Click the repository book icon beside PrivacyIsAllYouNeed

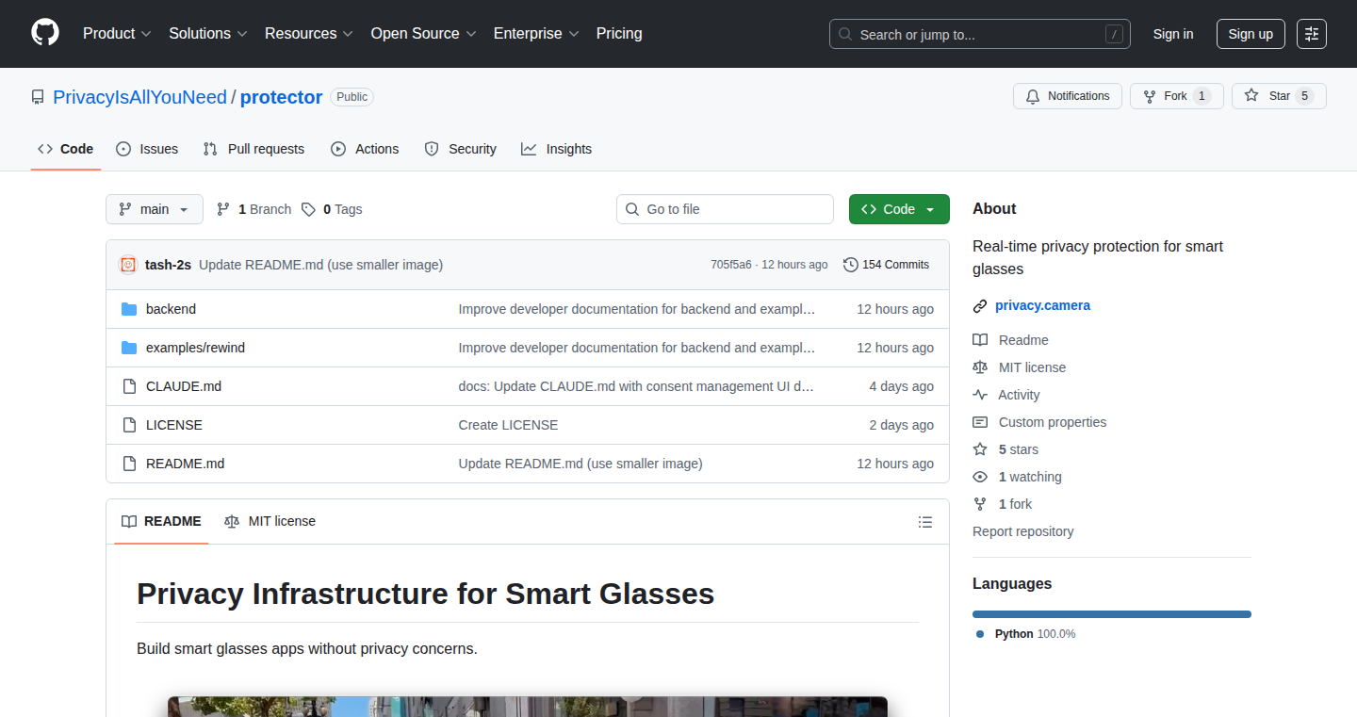38,97
